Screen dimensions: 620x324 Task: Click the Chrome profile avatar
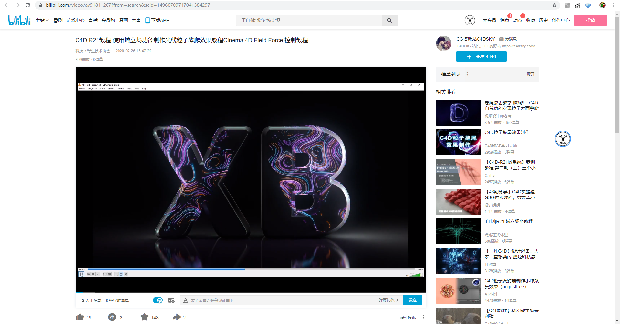[x=603, y=5]
